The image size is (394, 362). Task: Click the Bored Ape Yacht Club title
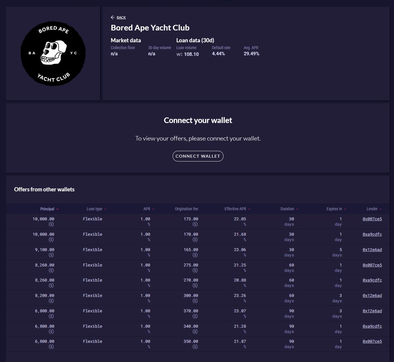click(x=150, y=28)
